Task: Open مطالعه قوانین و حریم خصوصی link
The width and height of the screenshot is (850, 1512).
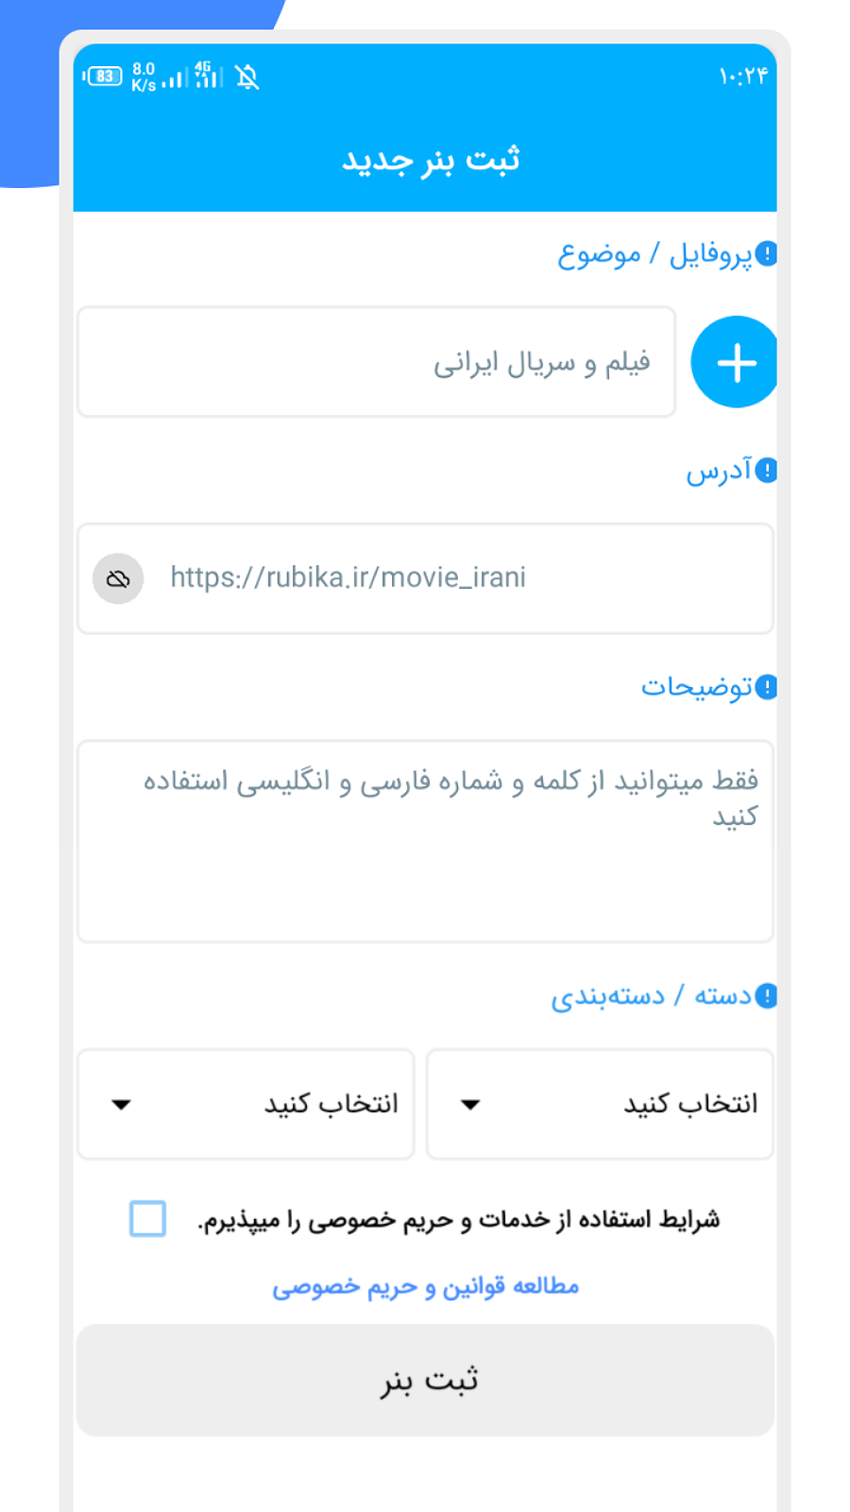Action: [425, 1287]
